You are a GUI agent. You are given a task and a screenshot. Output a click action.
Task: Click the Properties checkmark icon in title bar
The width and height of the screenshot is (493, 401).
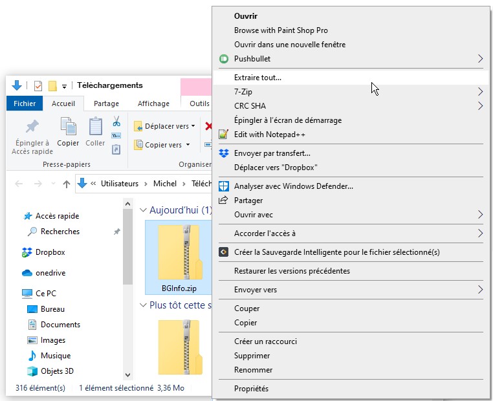pos(38,85)
